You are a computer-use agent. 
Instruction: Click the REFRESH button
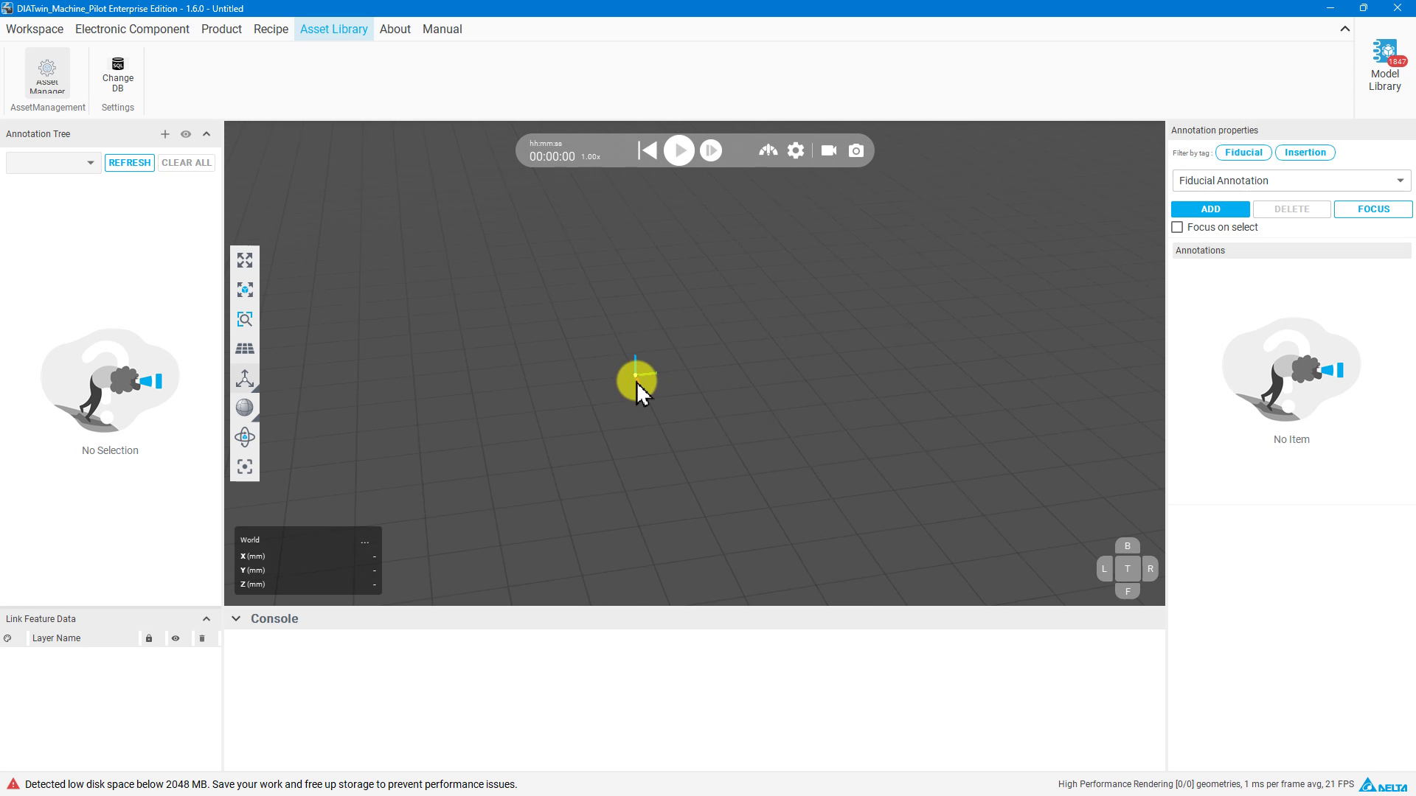130,163
